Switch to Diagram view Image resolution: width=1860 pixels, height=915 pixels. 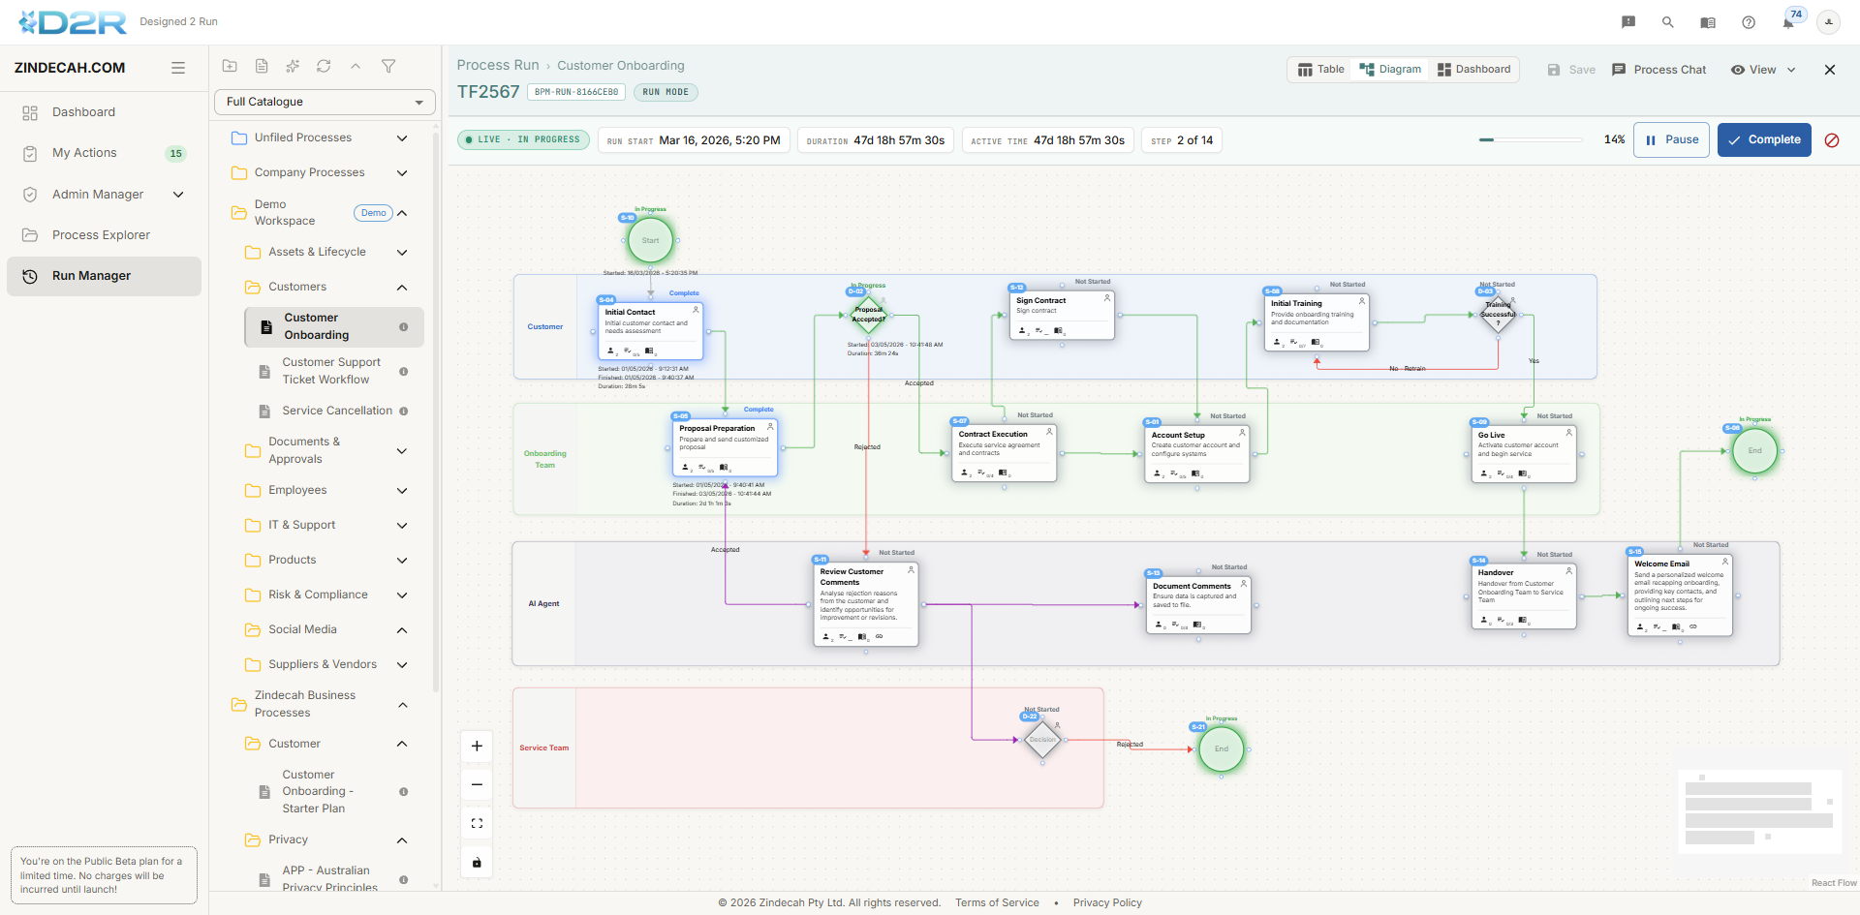(x=1390, y=70)
